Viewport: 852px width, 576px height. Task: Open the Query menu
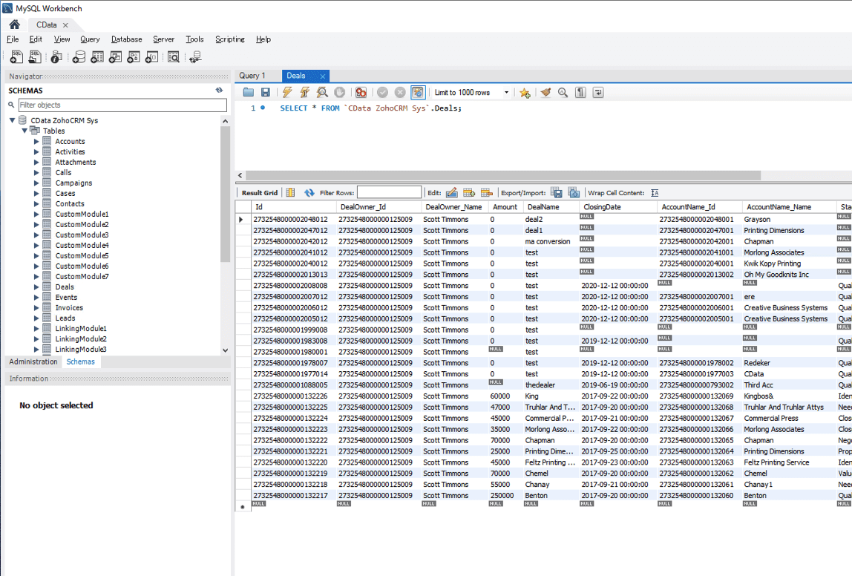[90, 39]
